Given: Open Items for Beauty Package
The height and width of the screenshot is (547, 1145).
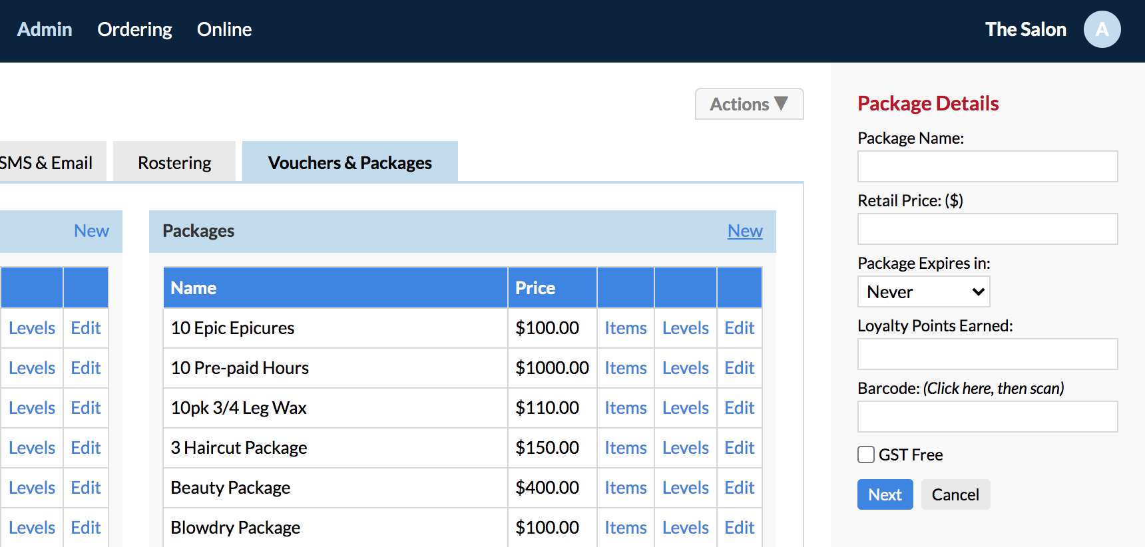Looking at the screenshot, I should coord(626,488).
